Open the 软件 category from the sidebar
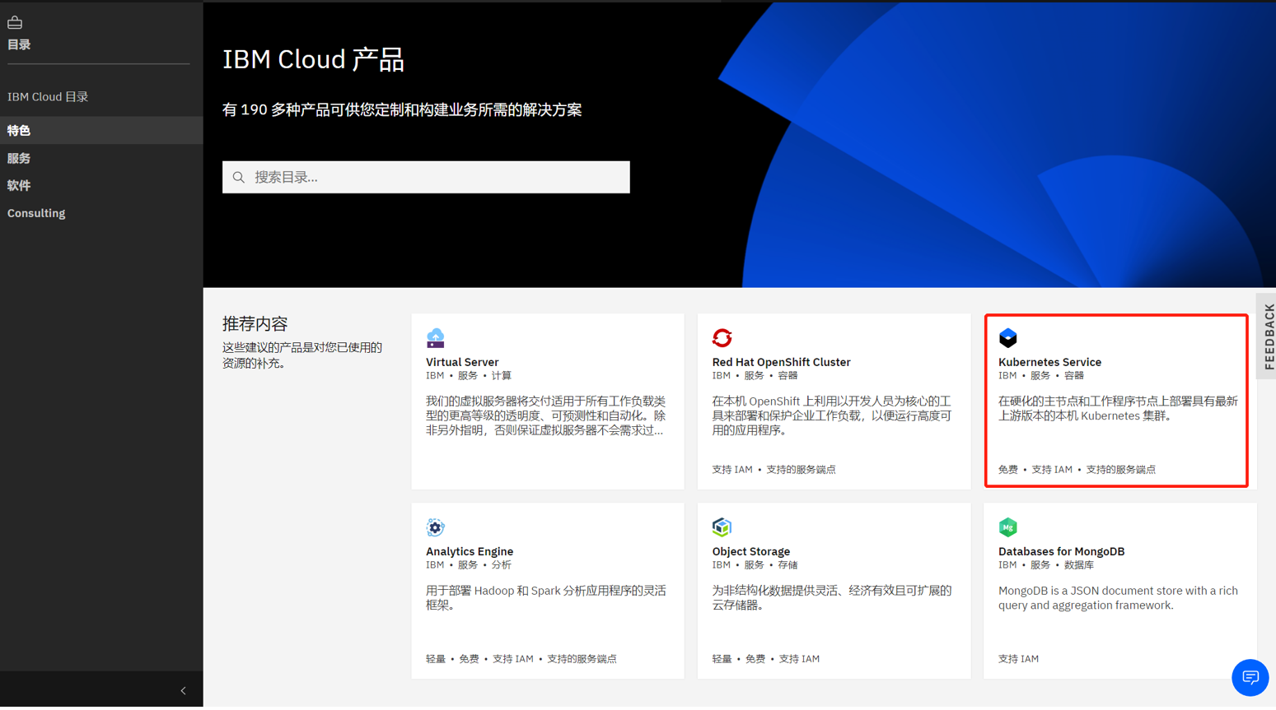The width and height of the screenshot is (1276, 710). [x=18, y=186]
